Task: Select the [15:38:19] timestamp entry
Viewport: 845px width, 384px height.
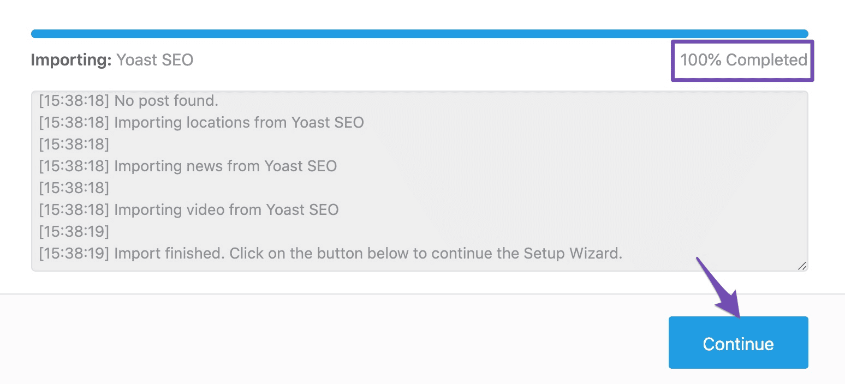Action: click(x=73, y=231)
